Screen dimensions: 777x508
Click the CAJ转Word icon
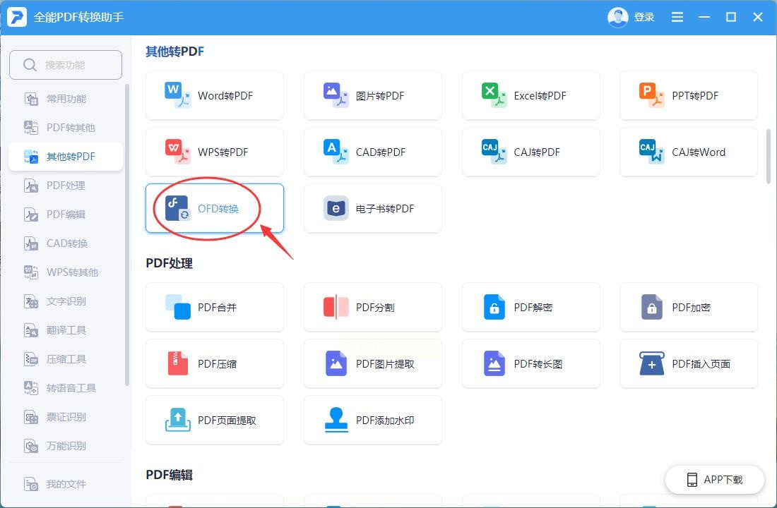[x=651, y=152]
